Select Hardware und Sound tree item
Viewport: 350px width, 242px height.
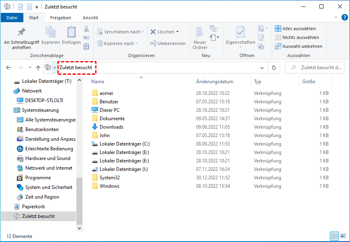pos(48,158)
